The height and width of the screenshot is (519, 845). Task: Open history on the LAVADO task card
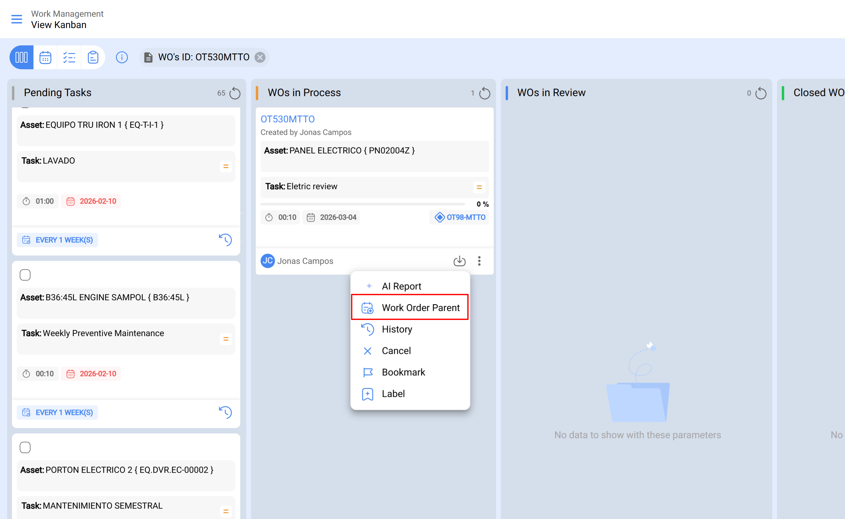click(225, 240)
